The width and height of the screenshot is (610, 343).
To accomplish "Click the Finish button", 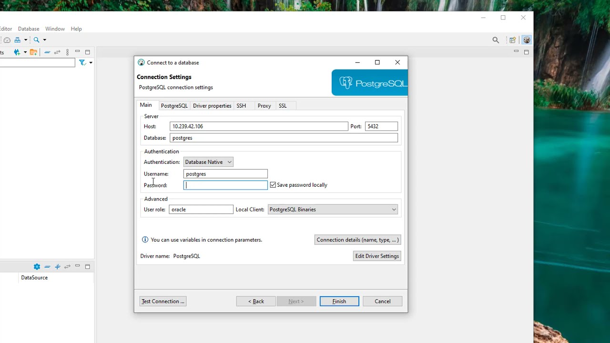I will 339,301.
